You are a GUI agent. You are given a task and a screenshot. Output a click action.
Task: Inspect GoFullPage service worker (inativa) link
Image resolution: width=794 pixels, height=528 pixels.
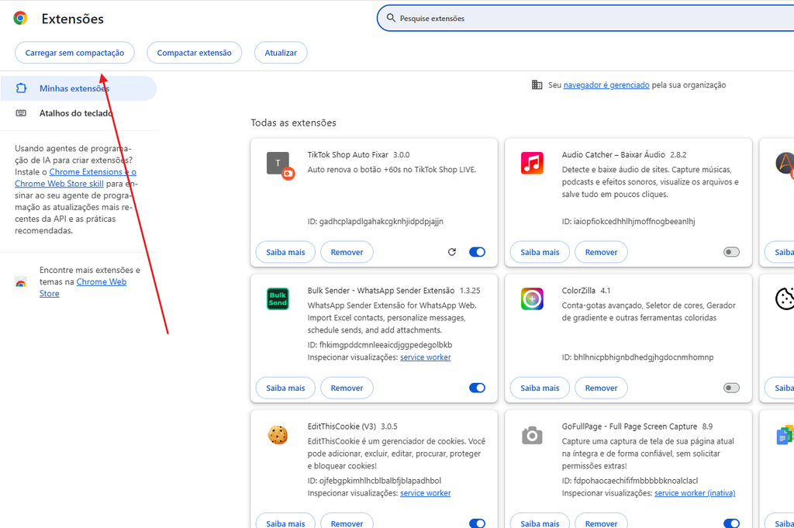point(695,493)
